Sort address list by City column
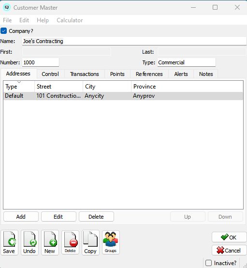 tap(107, 87)
